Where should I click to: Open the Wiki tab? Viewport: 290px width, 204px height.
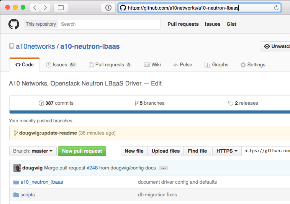coord(152,65)
